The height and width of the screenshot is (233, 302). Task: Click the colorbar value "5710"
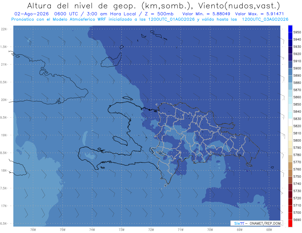point(297,205)
